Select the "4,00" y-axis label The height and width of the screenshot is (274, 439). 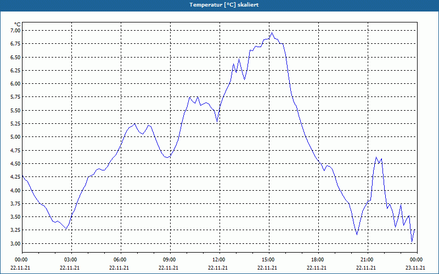click(15, 190)
